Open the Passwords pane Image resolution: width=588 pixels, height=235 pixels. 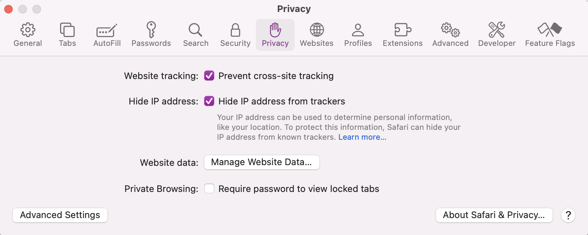[x=151, y=34]
